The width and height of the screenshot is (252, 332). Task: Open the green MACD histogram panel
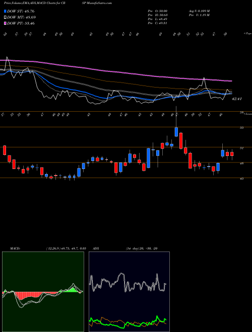pyautogui.click(x=43, y=292)
